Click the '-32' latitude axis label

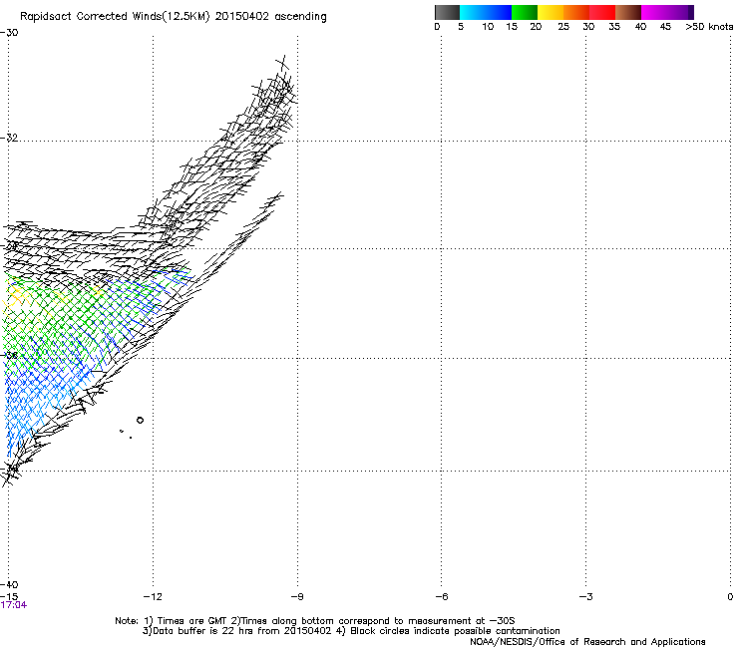tap(9, 138)
